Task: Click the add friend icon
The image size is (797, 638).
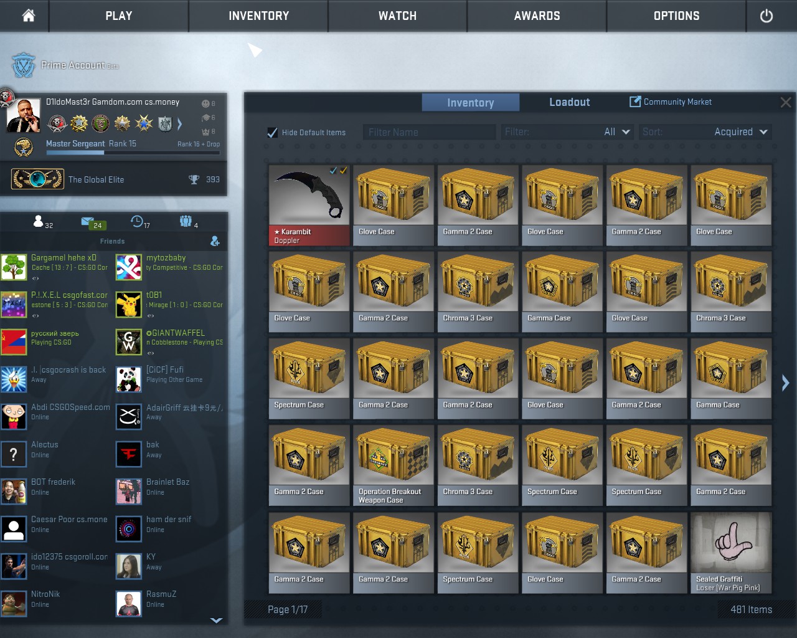Action: coord(215,241)
